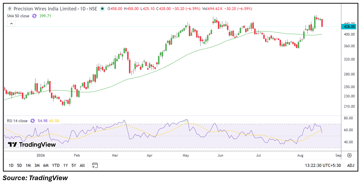Select the 1D time range

click(11, 166)
